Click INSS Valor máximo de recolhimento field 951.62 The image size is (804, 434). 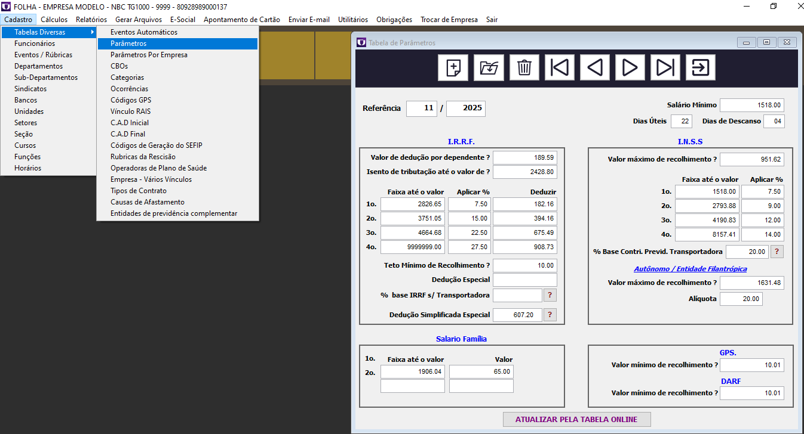pyautogui.click(x=752, y=159)
